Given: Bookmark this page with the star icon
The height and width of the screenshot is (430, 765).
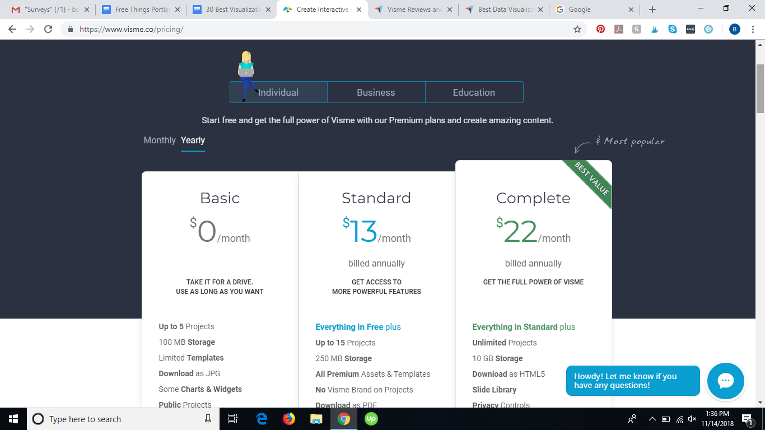Looking at the screenshot, I should click(x=577, y=29).
